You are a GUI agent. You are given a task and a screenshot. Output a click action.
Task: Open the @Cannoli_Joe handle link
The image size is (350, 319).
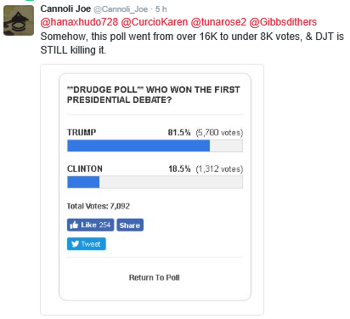121,9
